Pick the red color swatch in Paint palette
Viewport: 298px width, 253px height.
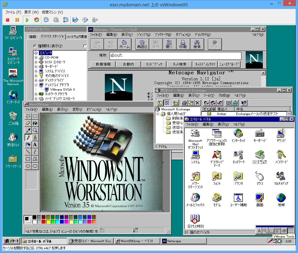[43, 222]
